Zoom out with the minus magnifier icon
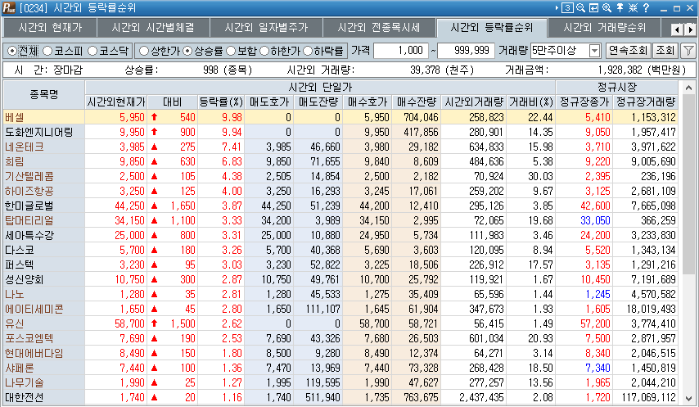The width and height of the screenshot is (699, 407). point(580,7)
